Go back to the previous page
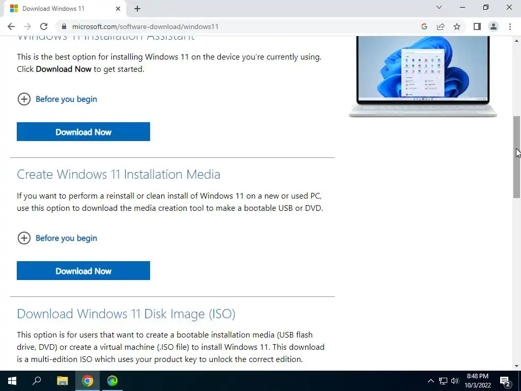This screenshot has width=521, height=391. click(x=11, y=26)
